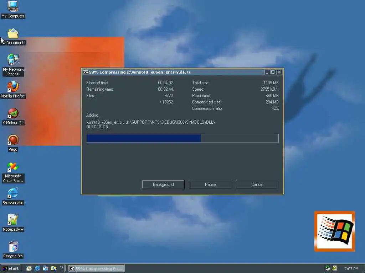The image size is (365, 273).
Task: Cancel the compression operation
Action: point(257,184)
